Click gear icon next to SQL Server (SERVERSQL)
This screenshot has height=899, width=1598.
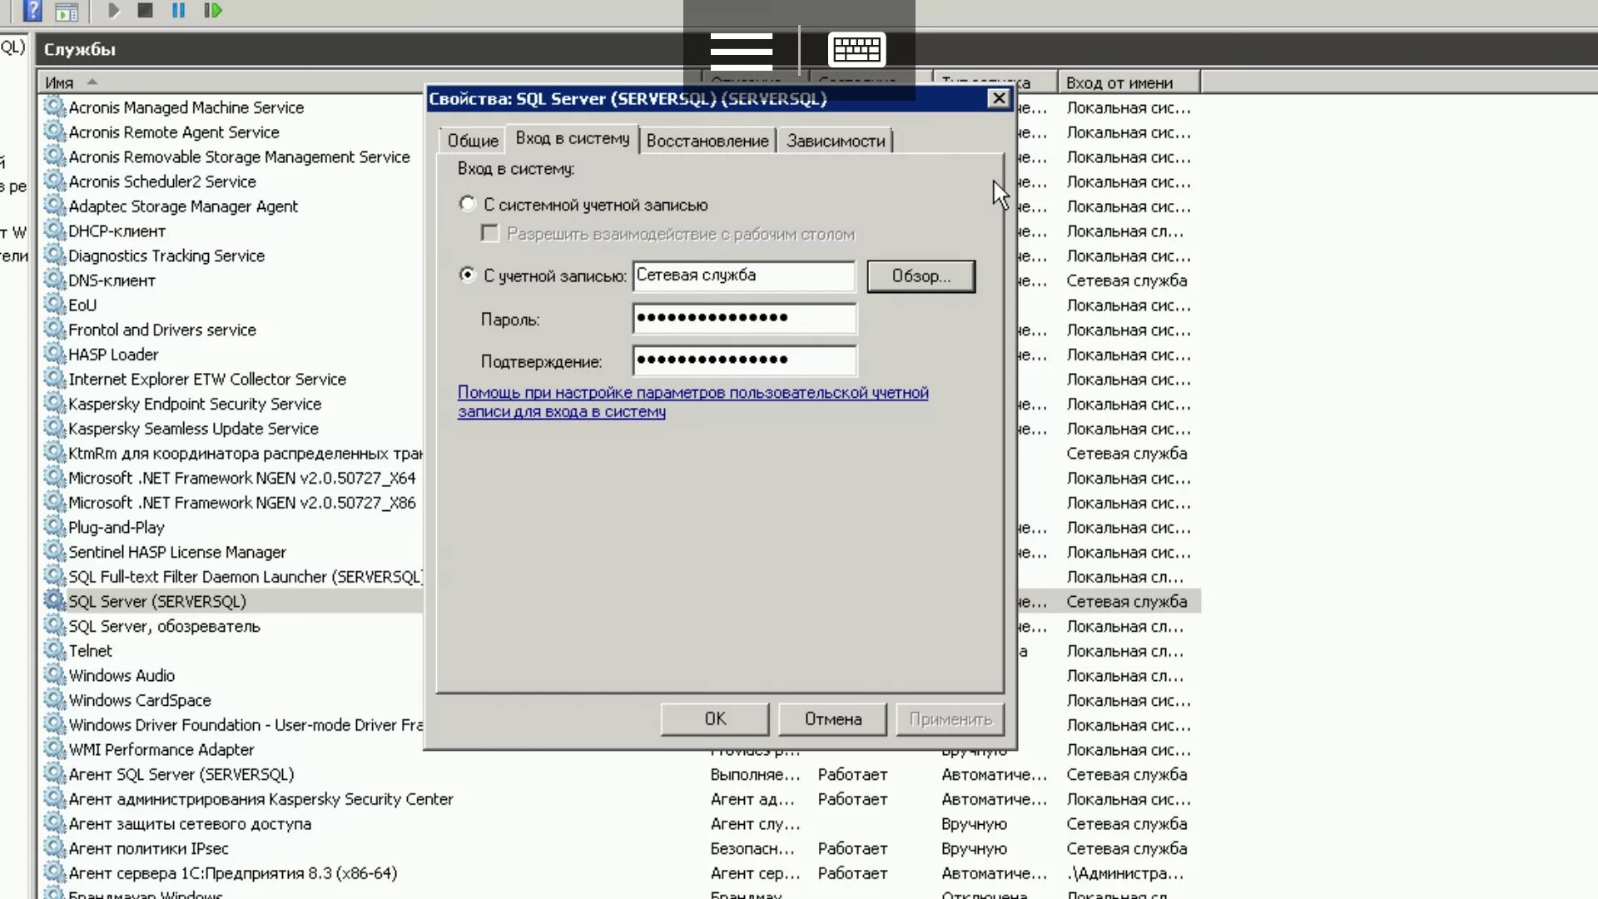55,601
